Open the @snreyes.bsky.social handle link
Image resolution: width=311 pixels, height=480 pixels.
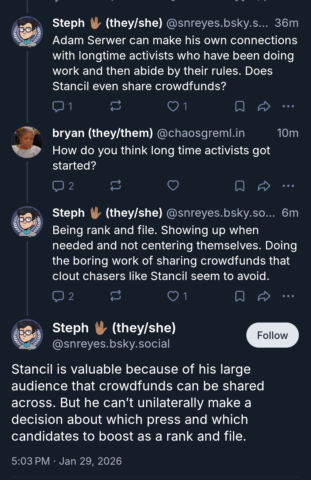click(x=111, y=344)
